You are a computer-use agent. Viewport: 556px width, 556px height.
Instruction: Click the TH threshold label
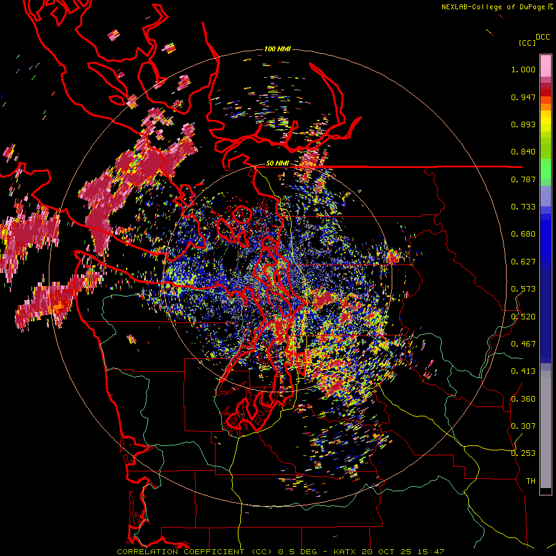(531, 481)
